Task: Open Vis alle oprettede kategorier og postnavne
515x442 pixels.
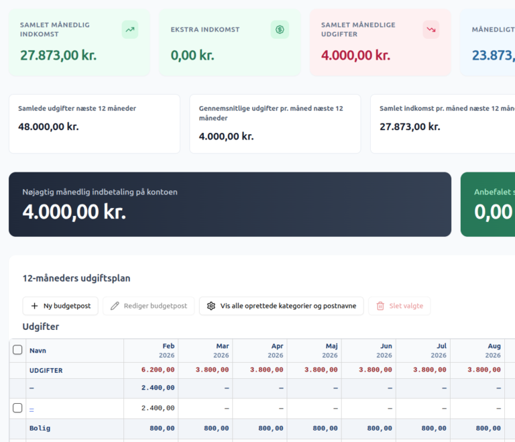Action: pos(282,306)
